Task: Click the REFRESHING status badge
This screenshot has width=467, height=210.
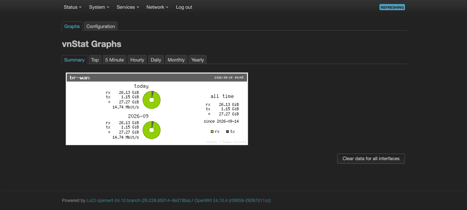Action: coord(392,7)
